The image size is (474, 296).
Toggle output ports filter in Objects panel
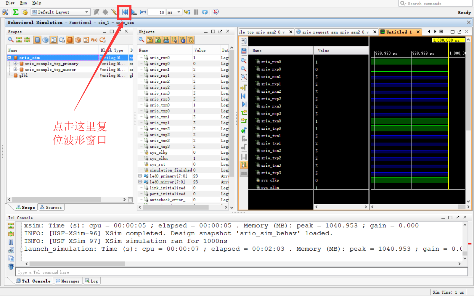158,40
